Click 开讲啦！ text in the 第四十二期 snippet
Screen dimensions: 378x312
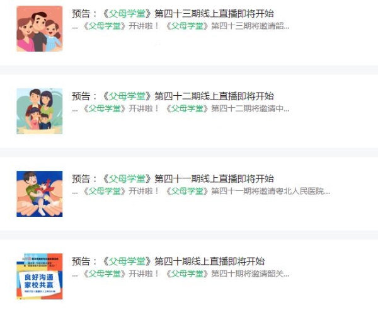click(x=144, y=108)
